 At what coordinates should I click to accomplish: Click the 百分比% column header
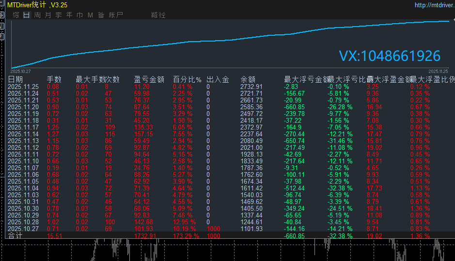coord(187,79)
